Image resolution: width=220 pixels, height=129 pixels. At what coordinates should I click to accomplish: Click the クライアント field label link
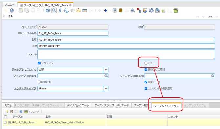[29, 27]
